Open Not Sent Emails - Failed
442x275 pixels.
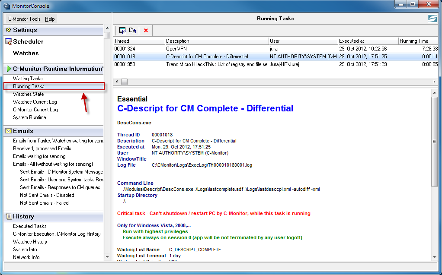[44, 203]
